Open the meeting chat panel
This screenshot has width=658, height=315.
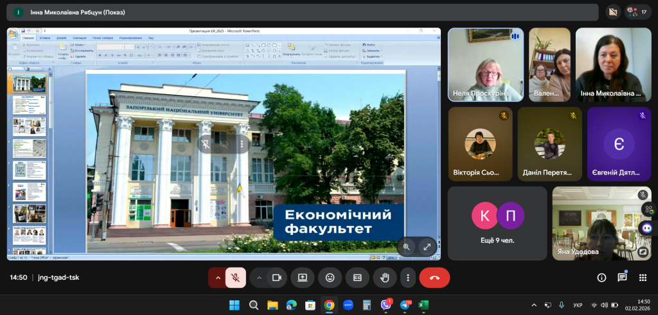(x=622, y=277)
